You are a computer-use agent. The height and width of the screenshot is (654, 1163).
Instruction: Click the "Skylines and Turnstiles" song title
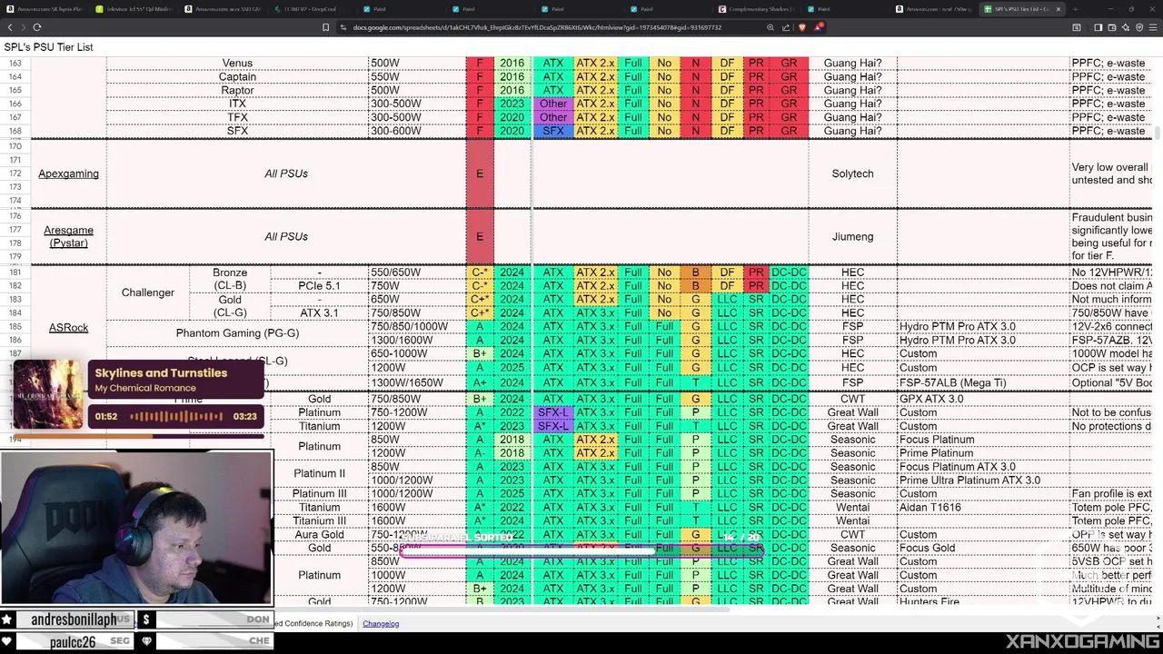161,373
